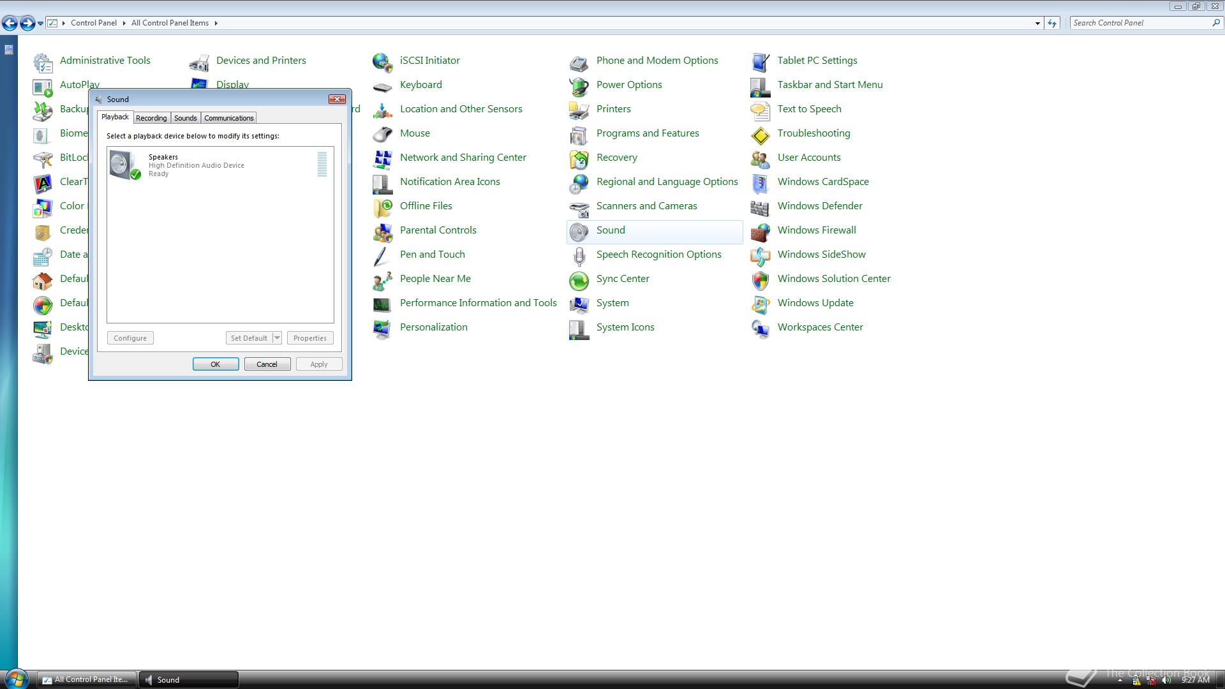The image size is (1225, 689).
Task: Click the Set Default button
Action: (x=249, y=338)
